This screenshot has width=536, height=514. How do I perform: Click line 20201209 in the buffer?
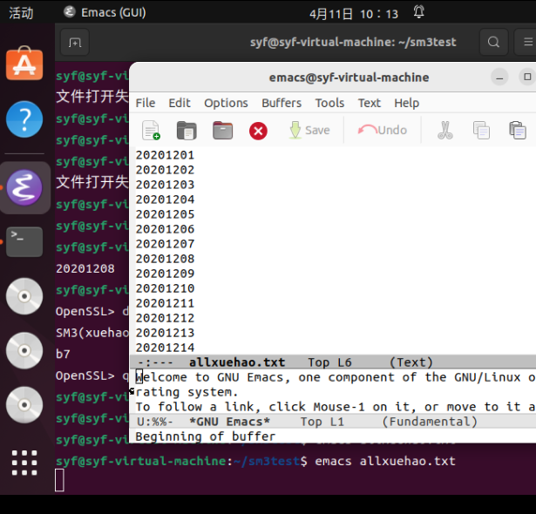165,274
